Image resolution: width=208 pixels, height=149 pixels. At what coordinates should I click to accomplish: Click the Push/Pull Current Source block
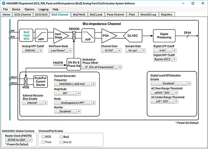[x=41, y=82]
